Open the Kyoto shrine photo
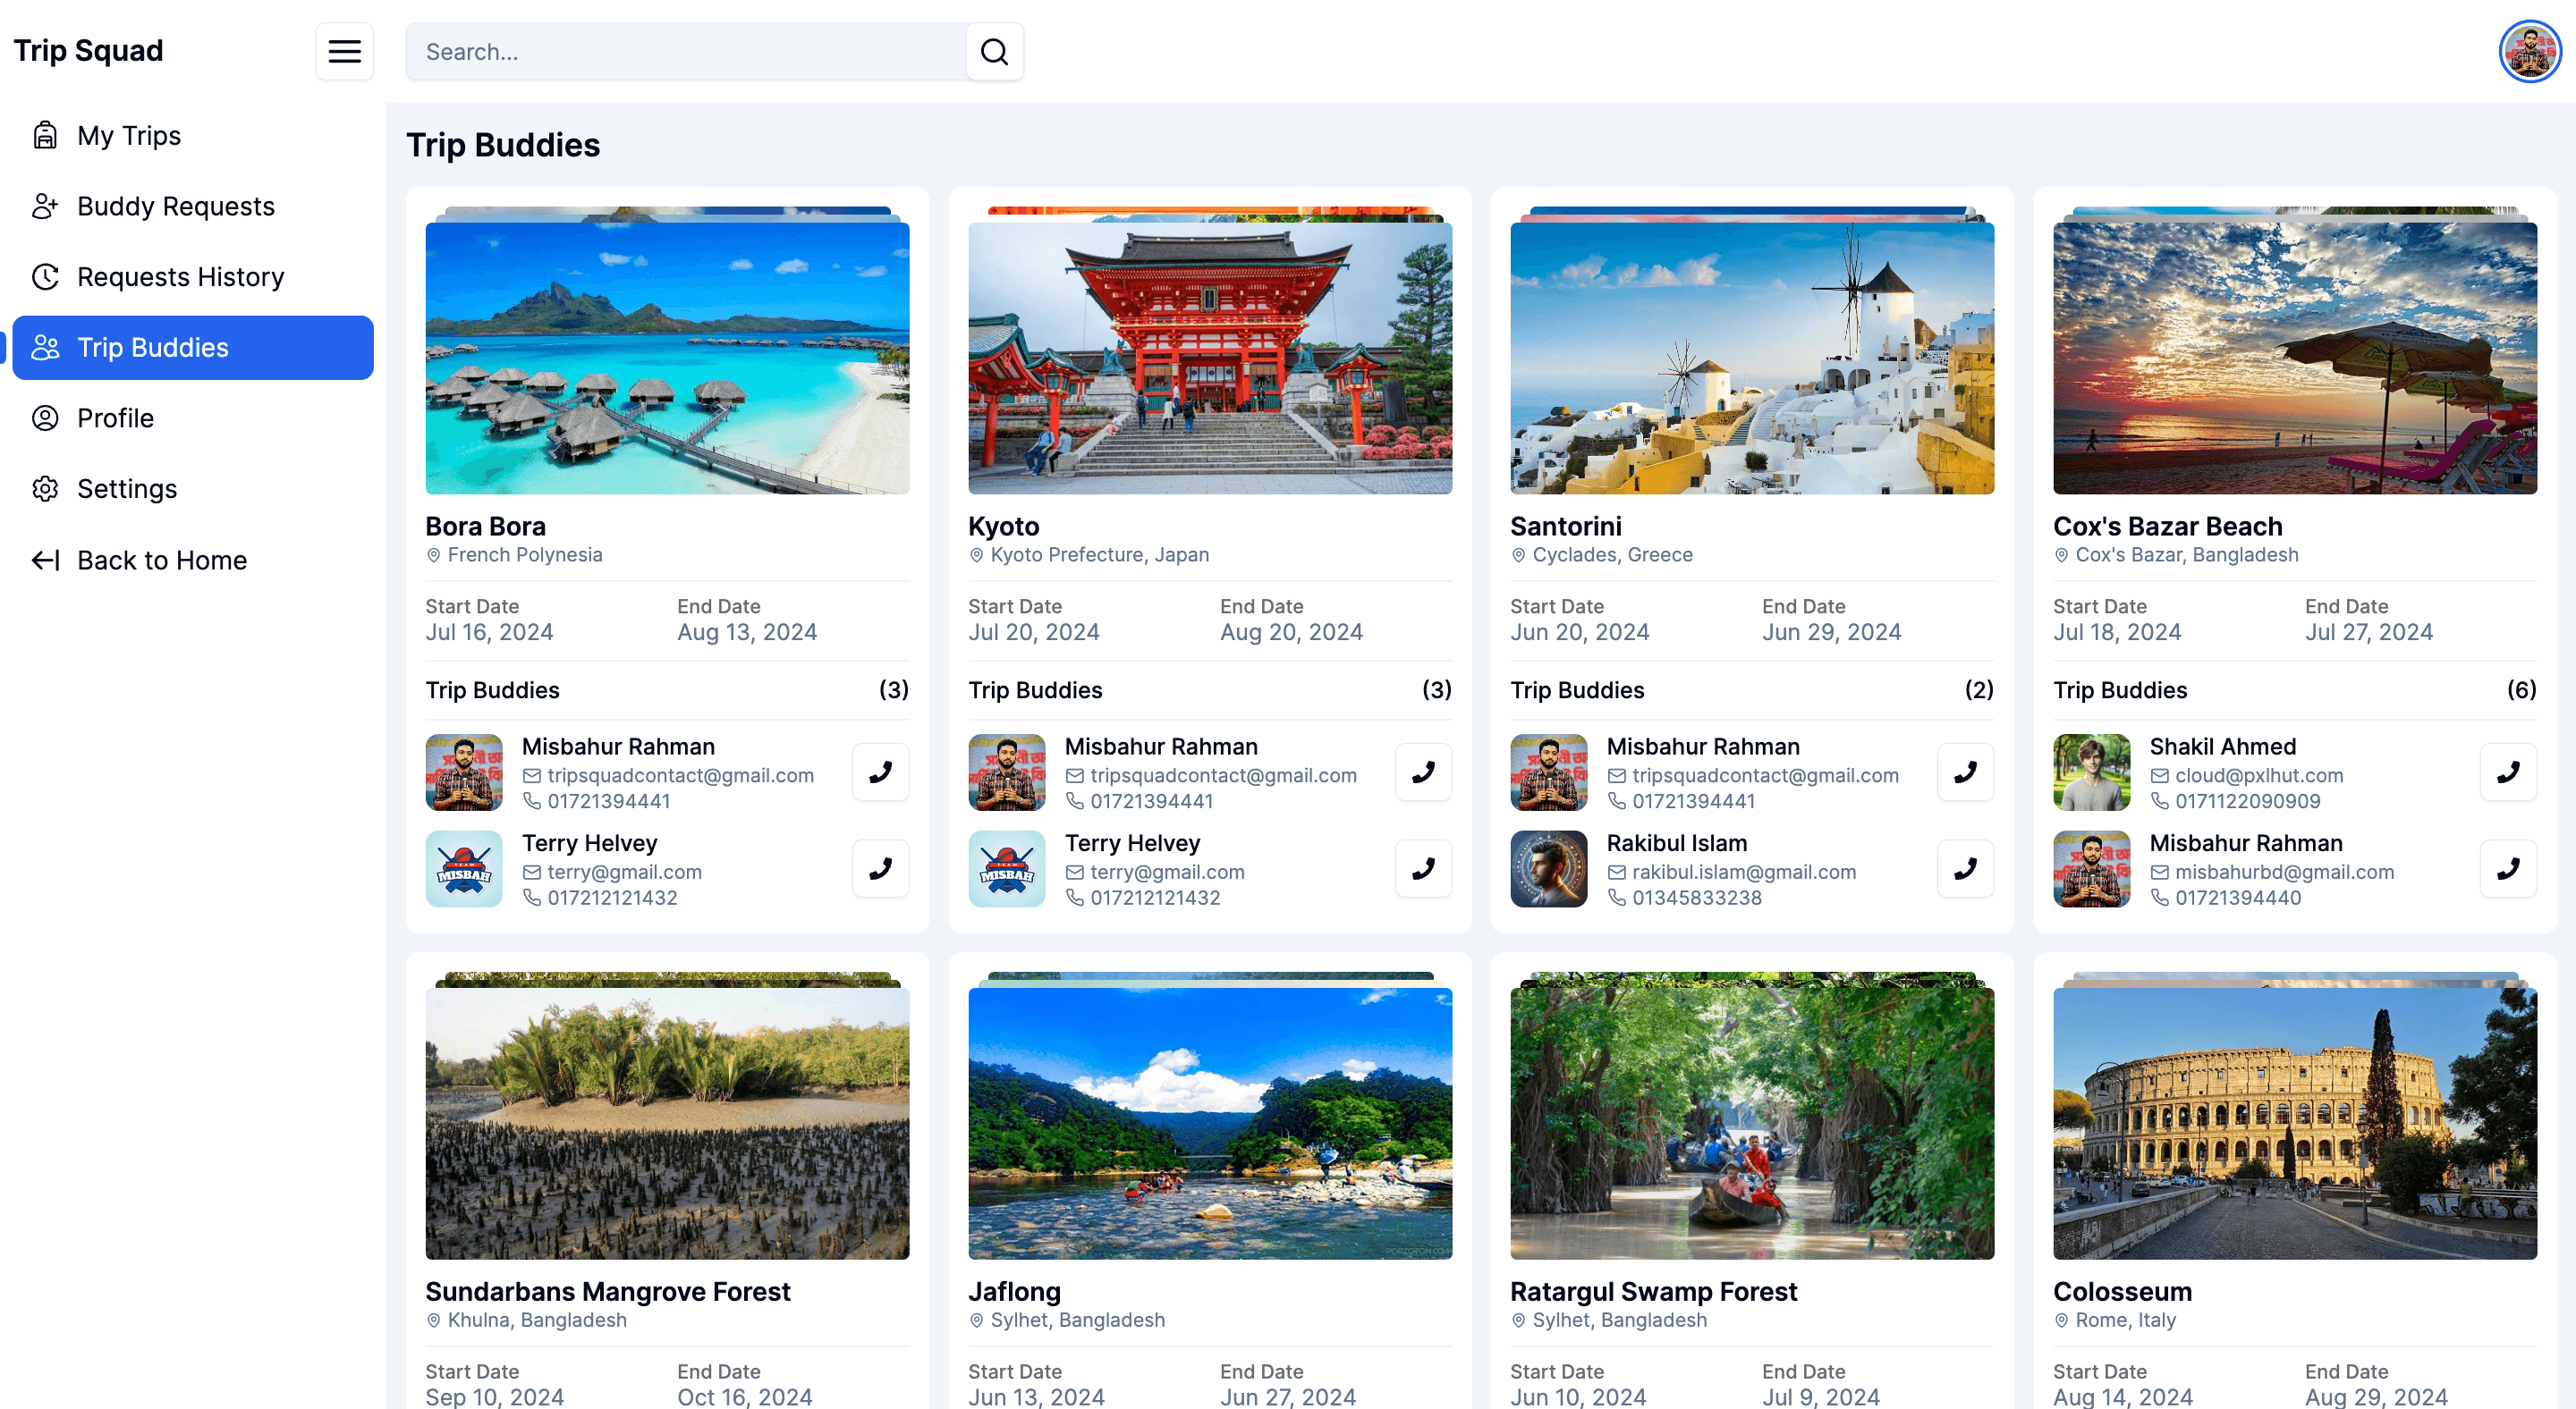The image size is (2576, 1409). coord(1210,358)
